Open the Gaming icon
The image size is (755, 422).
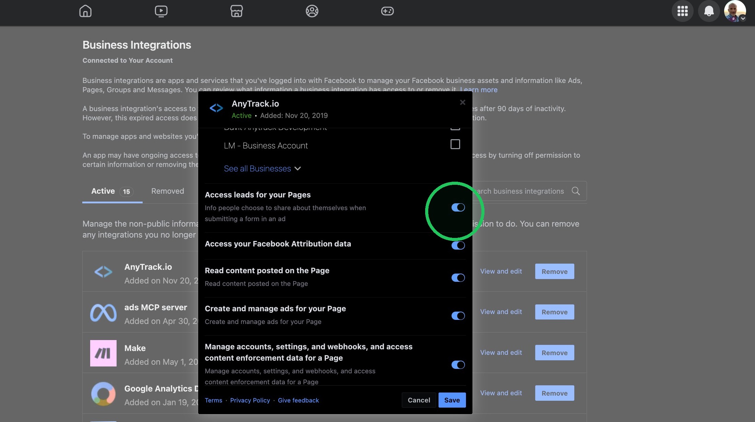(387, 11)
